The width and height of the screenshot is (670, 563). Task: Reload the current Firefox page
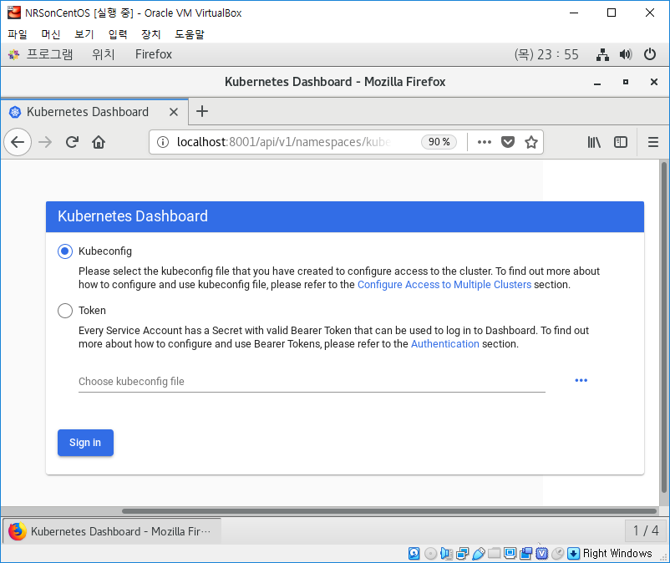(x=72, y=142)
